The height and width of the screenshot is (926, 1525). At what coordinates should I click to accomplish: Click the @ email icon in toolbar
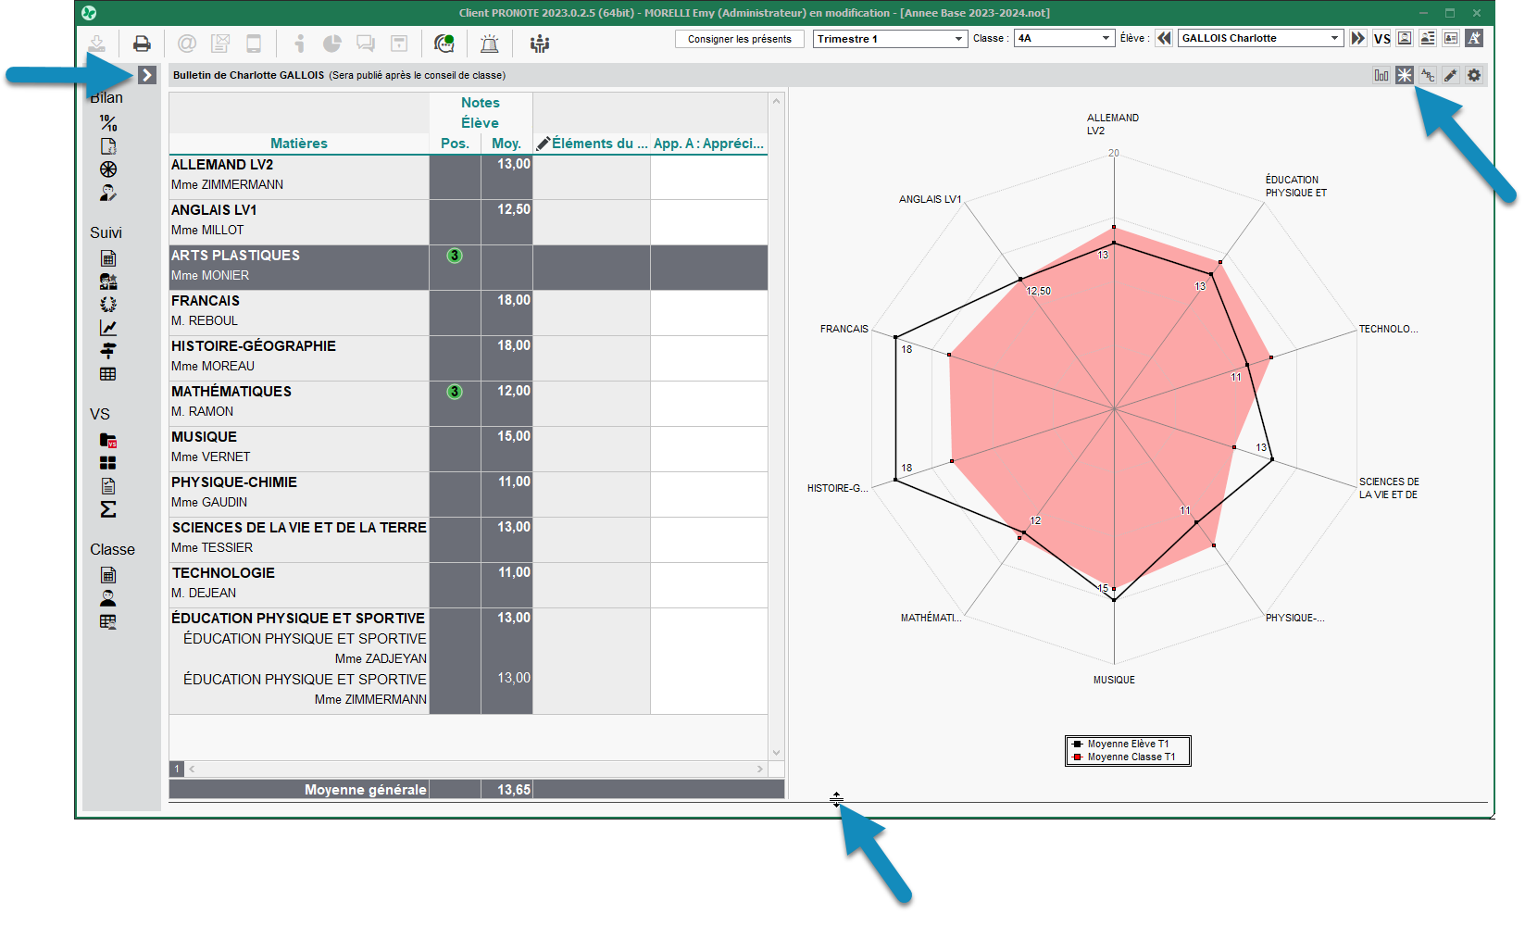(x=187, y=44)
